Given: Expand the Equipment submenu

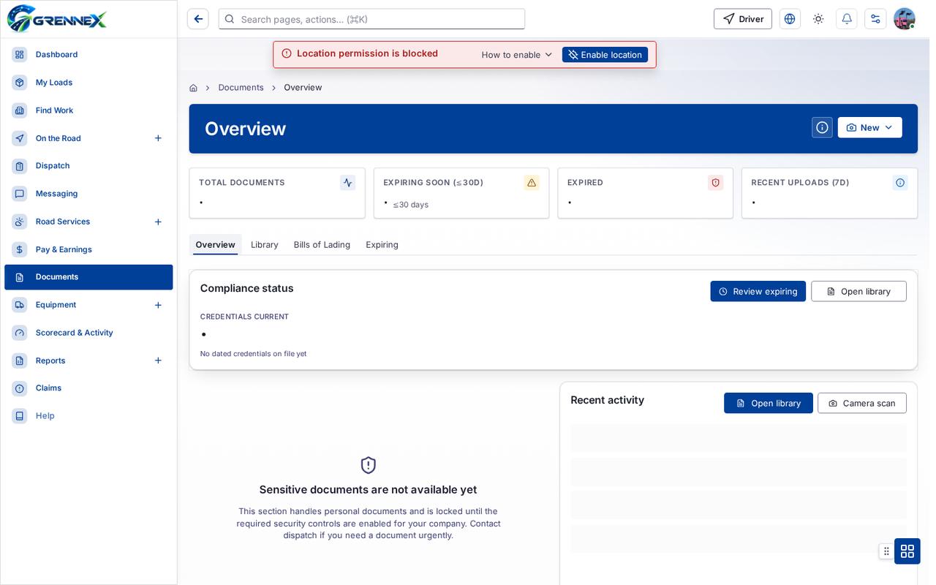Looking at the screenshot, I should point(158,305).
